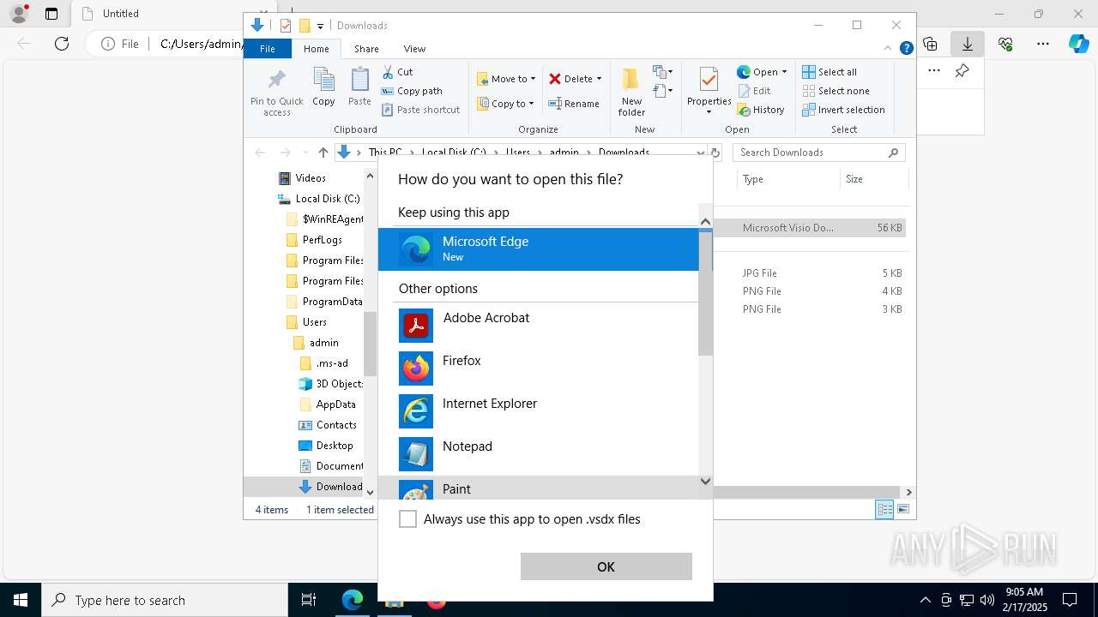The image size is (1098, 617).
Task: Choose Firefox from app list
Action: pyautogui.click(x=539, y=368)
